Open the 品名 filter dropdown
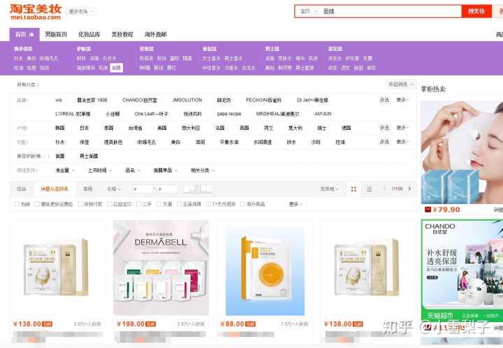Viewport: 503px width, 348px height. coord(133,171)
